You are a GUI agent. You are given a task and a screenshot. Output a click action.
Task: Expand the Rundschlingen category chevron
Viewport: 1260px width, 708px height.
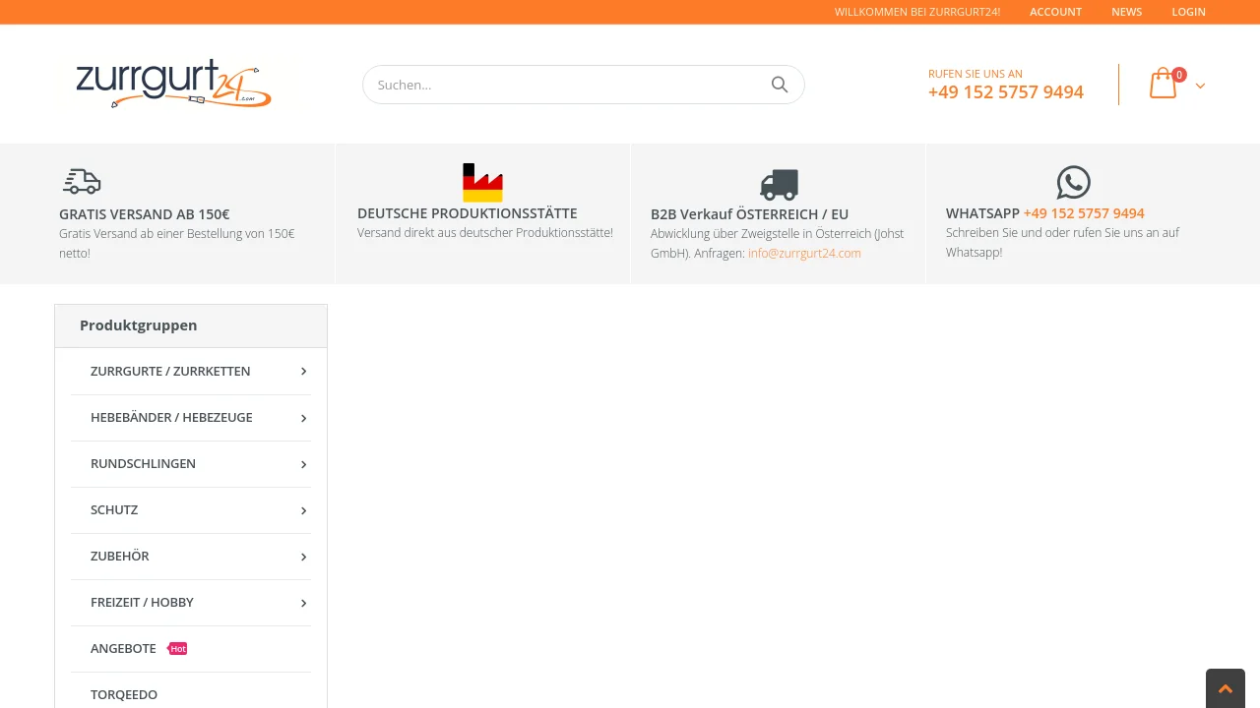pos(303,464)
